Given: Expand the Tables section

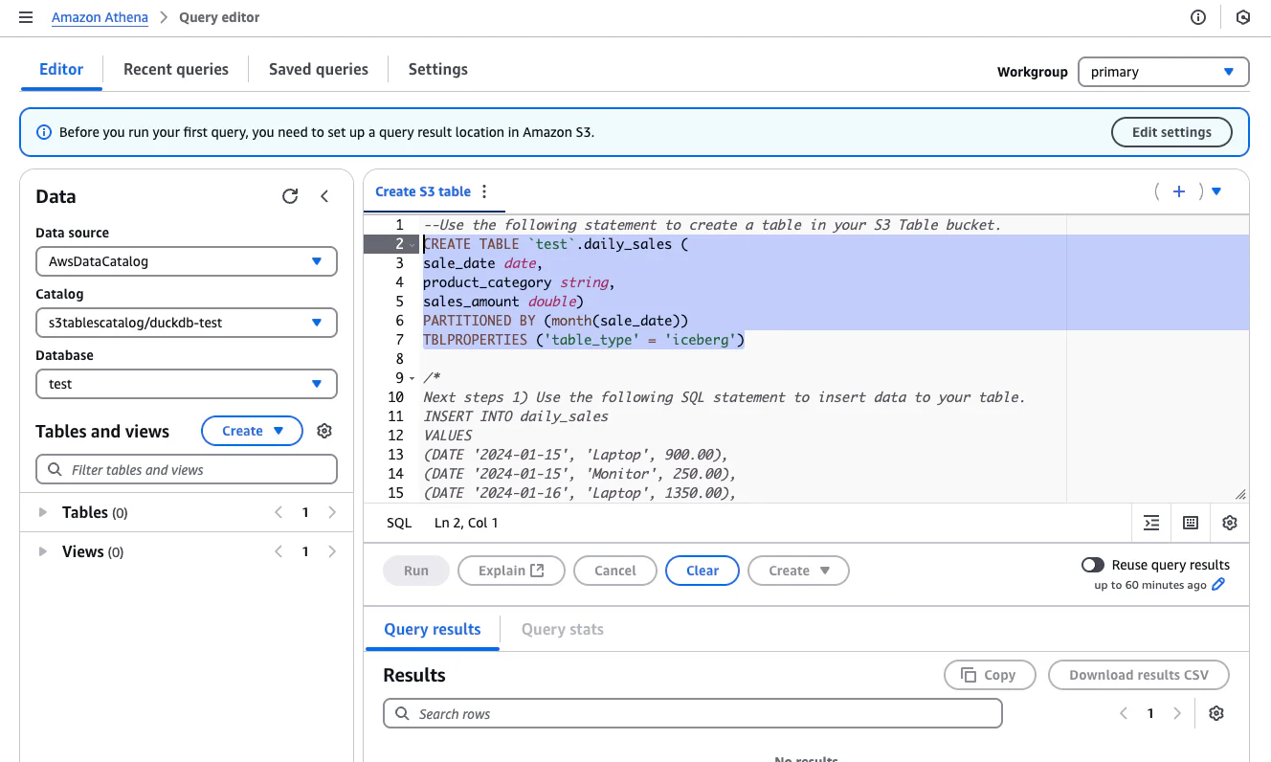Looking at the screenshot, I should pos(43,512).
